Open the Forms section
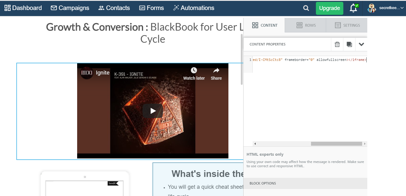Screen dimensions: 406x196 (151, 8)
